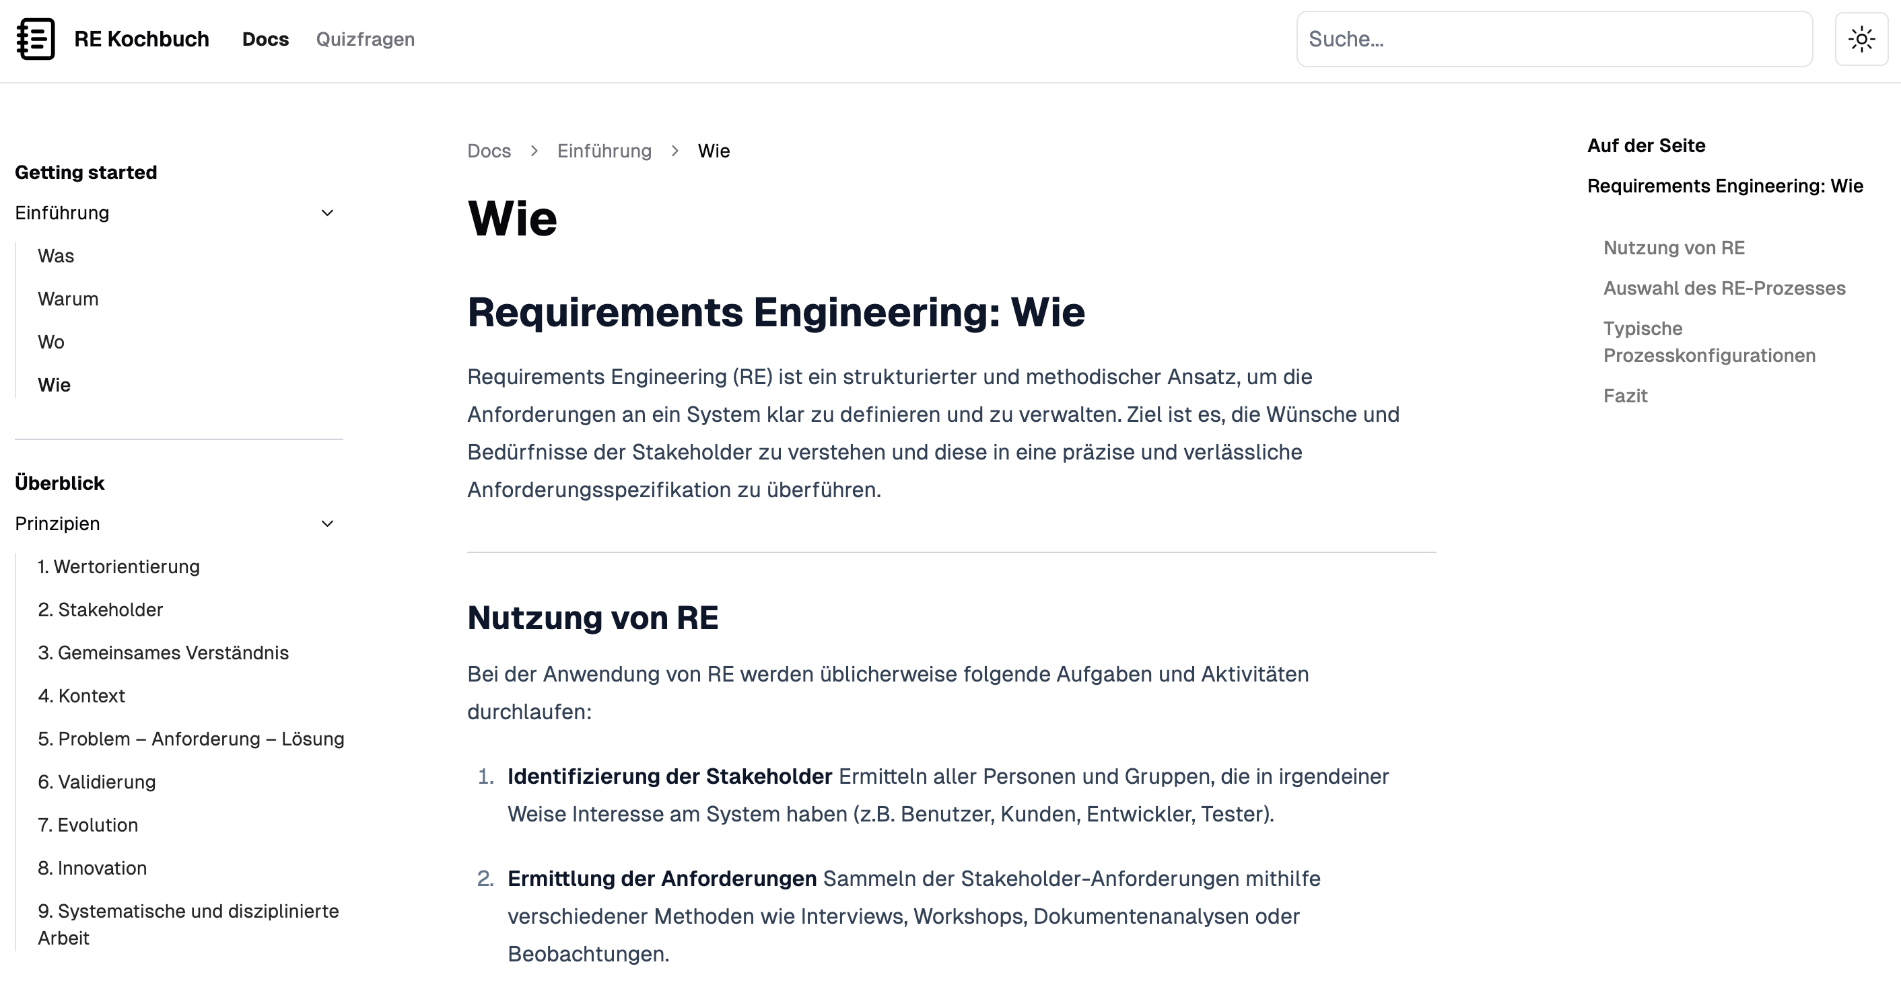Focus the Suche search field
Image resolution: width=1901 pixels, height=989 pixels.
pyautogui.click(x=1554, y=39)
